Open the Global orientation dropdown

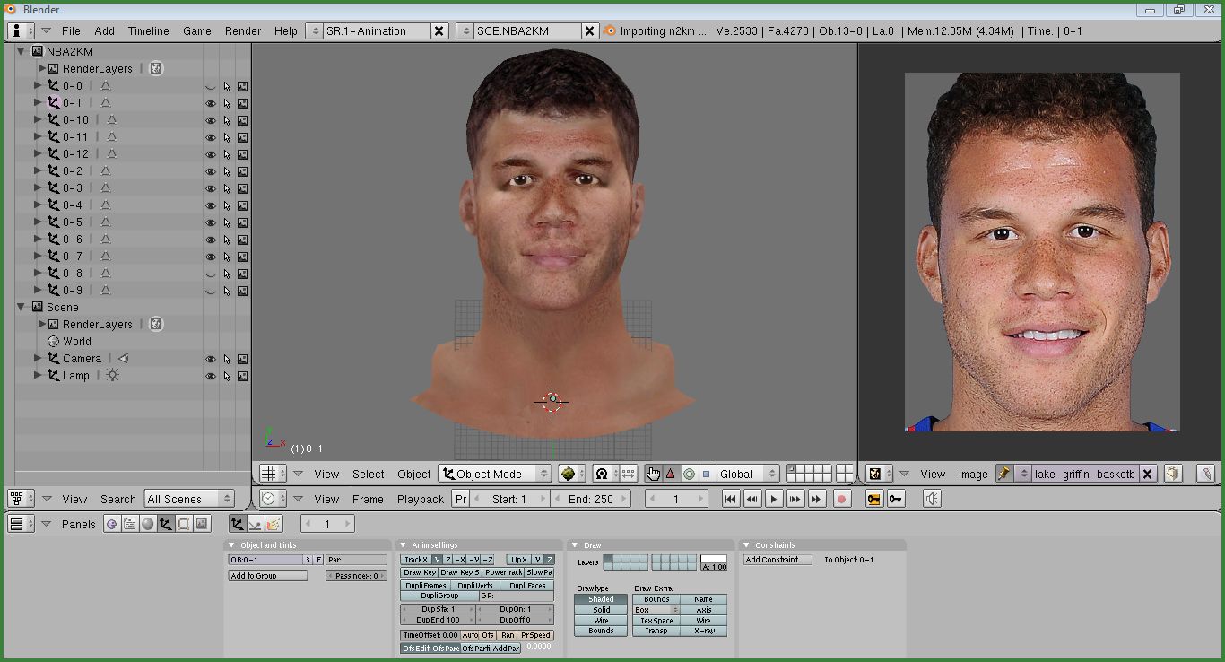pyautogui.click(x=747, y=474)
